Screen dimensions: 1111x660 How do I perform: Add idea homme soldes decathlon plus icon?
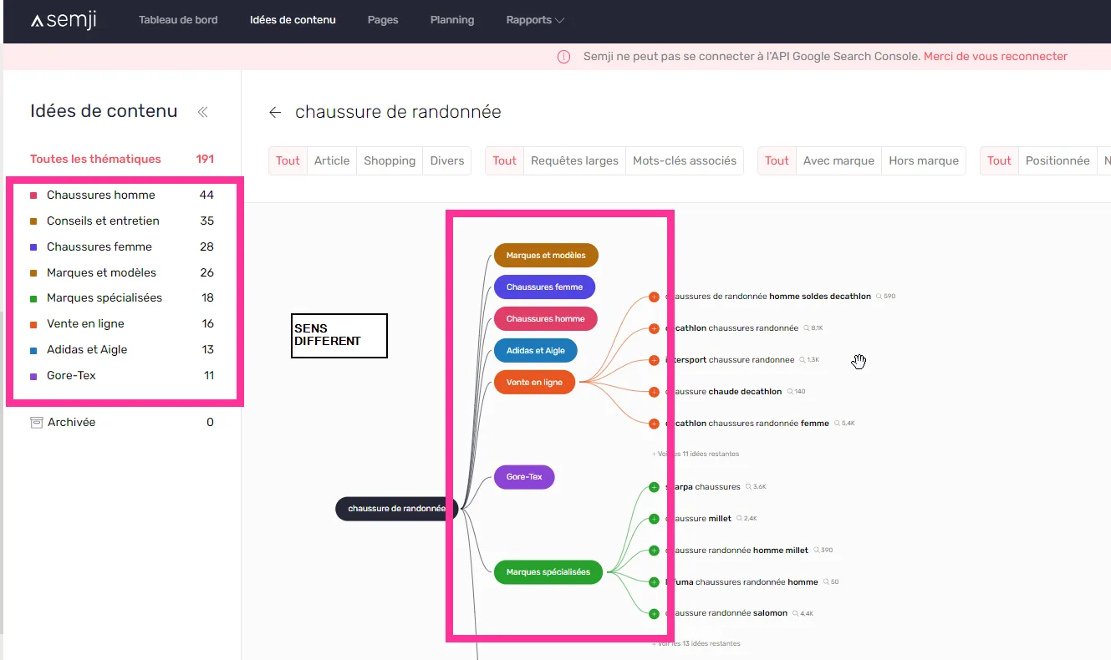[x=654, y=297]
